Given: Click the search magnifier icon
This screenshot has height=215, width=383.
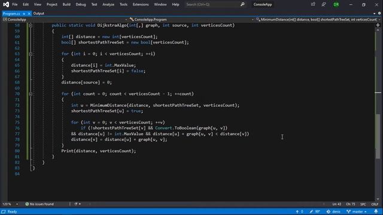Looking at the screenshot, I should coord(242,4).
